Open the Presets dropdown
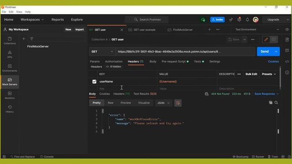The image size is (292, 164). [269, 74]
